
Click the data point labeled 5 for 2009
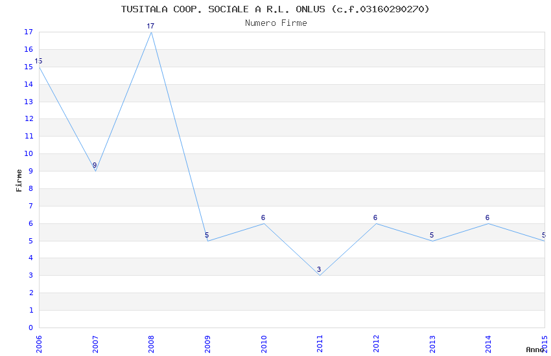(207, 235)
